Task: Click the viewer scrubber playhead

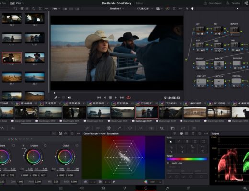Action: (x=54, y=93)
